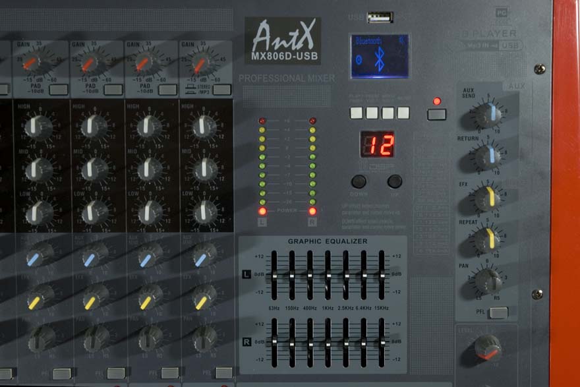Move the L channel 6.4KHz equalizer fader
Screen dimensions: 580x387
pyautogui.click(x=364, y=276)
